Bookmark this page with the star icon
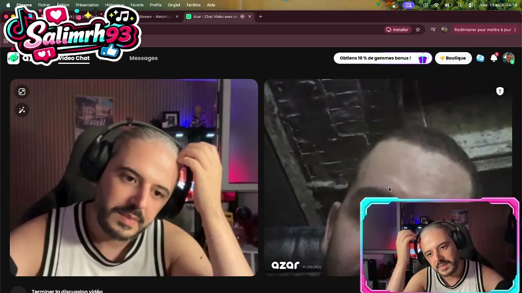Screen dimensions: 522x293 tap(418, 30)
